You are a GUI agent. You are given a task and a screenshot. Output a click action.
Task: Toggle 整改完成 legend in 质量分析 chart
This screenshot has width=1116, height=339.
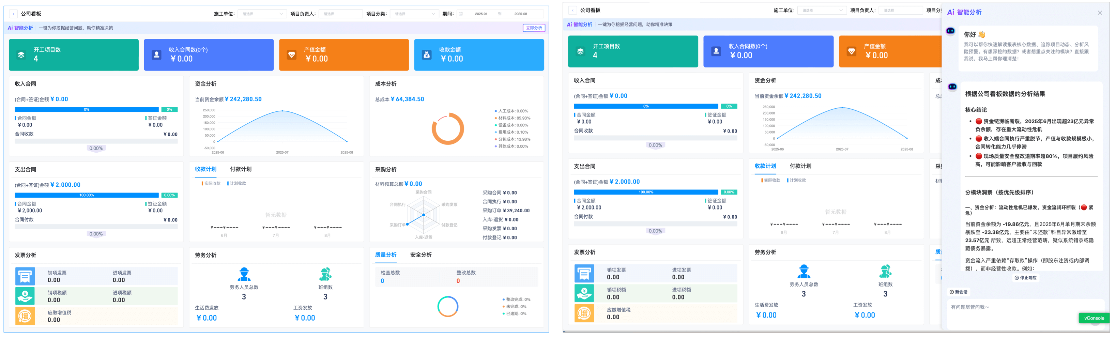(516, 299)
